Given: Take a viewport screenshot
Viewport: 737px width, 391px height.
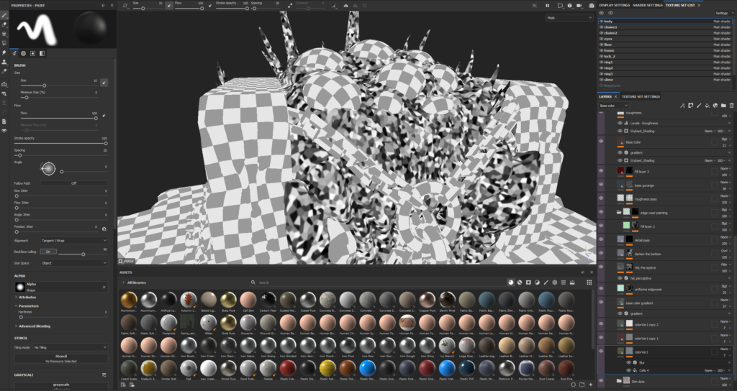Looking at the screenshot, I should 592,6.
